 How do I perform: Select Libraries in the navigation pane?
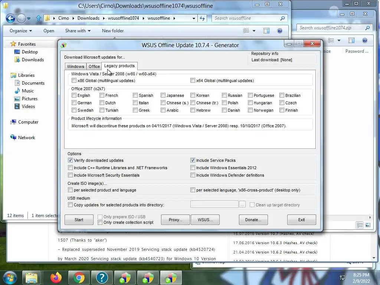point(26,75)
